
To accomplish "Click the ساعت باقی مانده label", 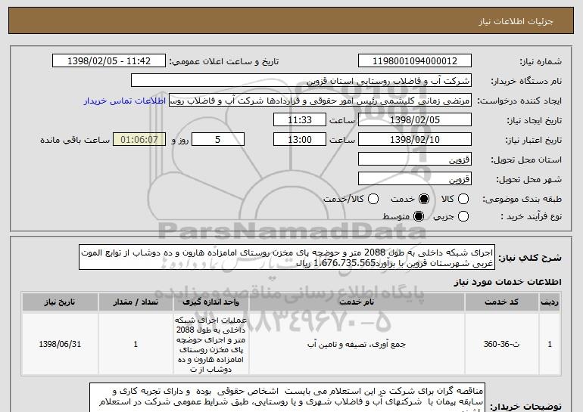I will coord(75,140).
